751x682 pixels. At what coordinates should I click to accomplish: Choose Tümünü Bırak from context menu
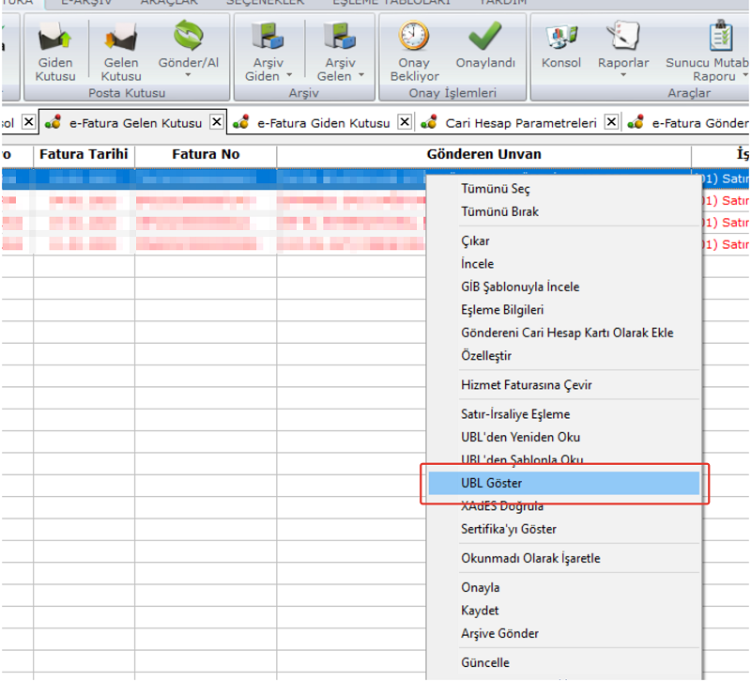coord(564,212)
